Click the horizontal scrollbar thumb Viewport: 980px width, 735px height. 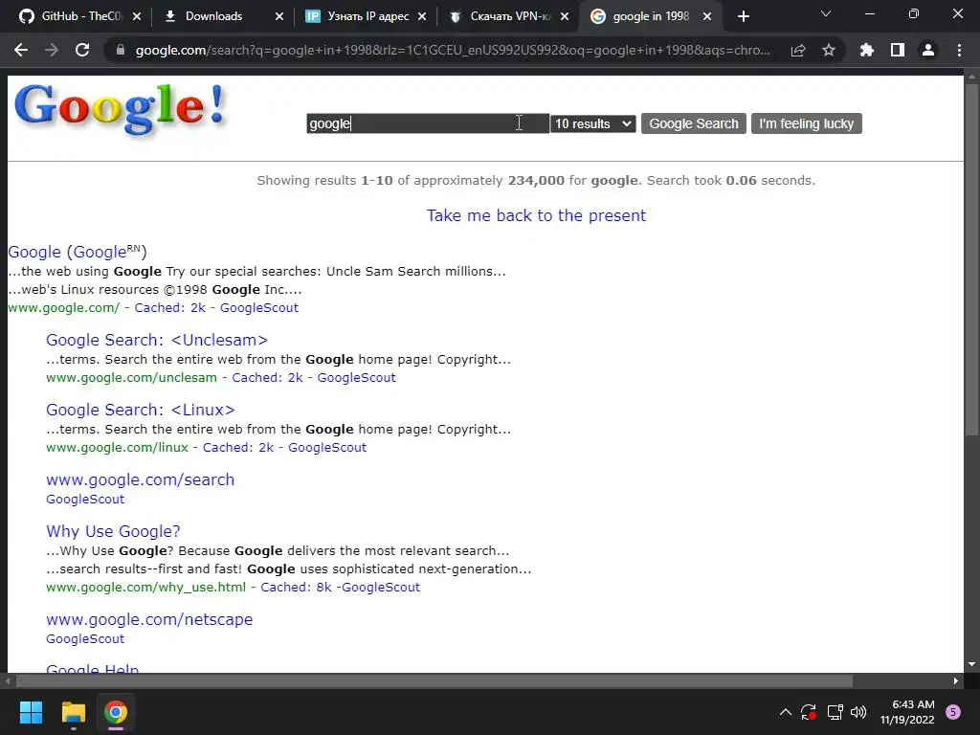[434, 680]
